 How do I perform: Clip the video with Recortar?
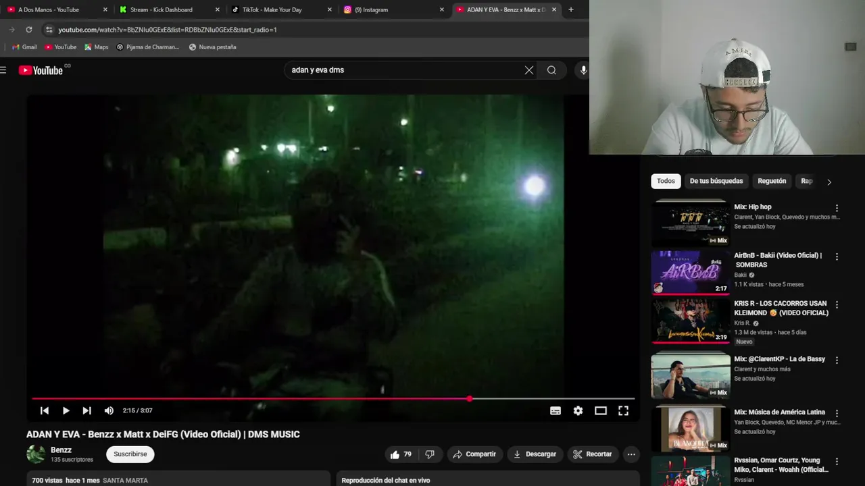(x=593, y=454)
